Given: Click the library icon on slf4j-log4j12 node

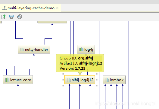Looking at the screenshot, I should (x=69, y=80).
